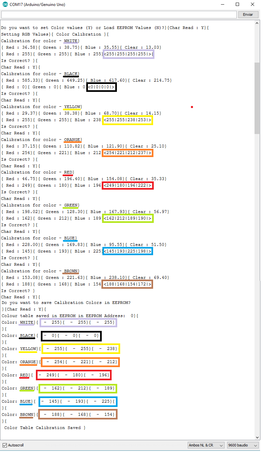Click the value '<162|212|189|190|>'
Viewport: 269px width, 457px height.
[x=127, y=218]
